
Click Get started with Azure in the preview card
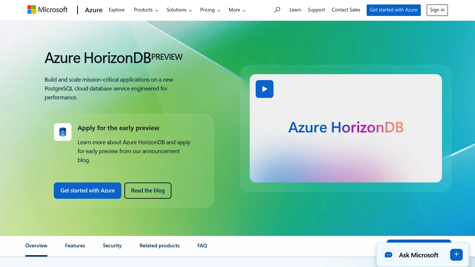[88, 191]
